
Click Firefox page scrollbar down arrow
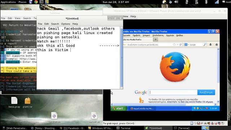click(218, 101)
